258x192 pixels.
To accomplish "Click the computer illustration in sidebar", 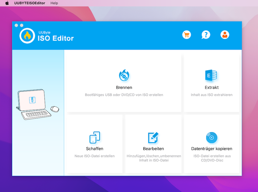I will [x=38, y=104].
